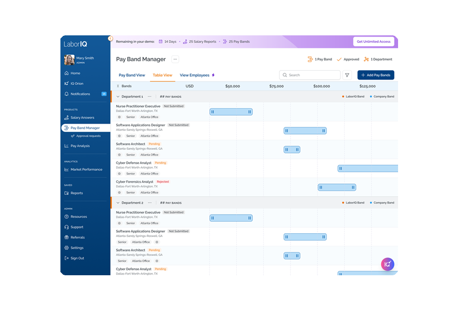Image resolution: width=458 pixels, height=320 pixels.
Task: Click the Get Unlimited Access button
Action: pos(373,42)
